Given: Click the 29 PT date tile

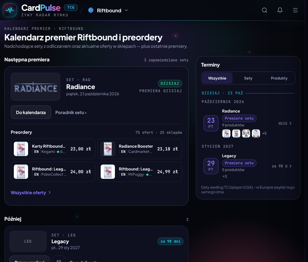Looking at the screenshot, I should click(x=211, y=166).
